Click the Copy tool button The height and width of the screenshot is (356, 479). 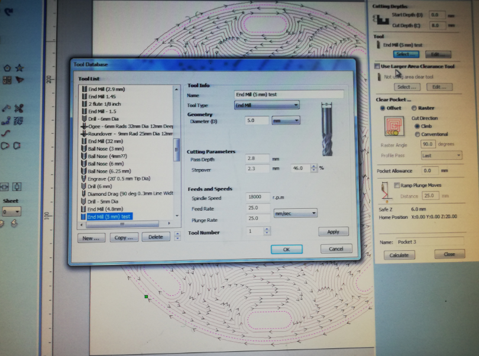pyautogui.click(x=124, y=238)
